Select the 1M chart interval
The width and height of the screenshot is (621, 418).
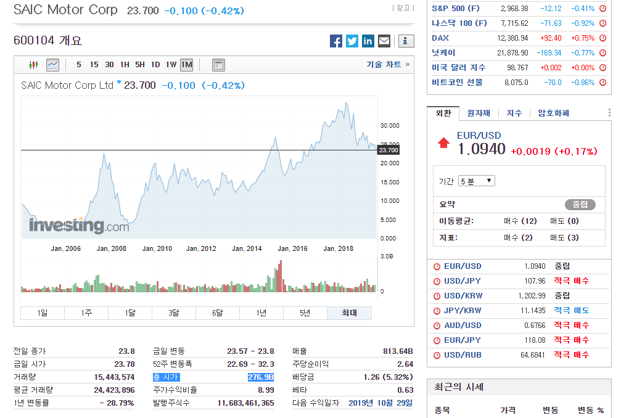[x=186, y=65]
